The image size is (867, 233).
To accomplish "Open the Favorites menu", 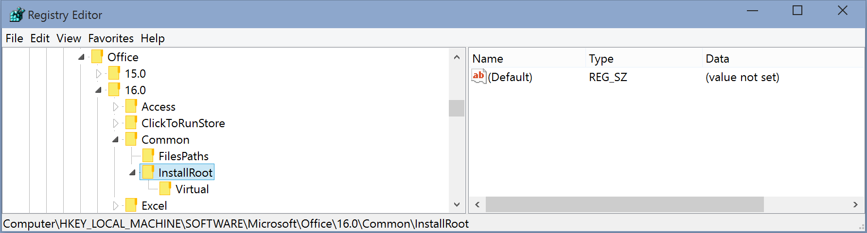I will 110,38.
